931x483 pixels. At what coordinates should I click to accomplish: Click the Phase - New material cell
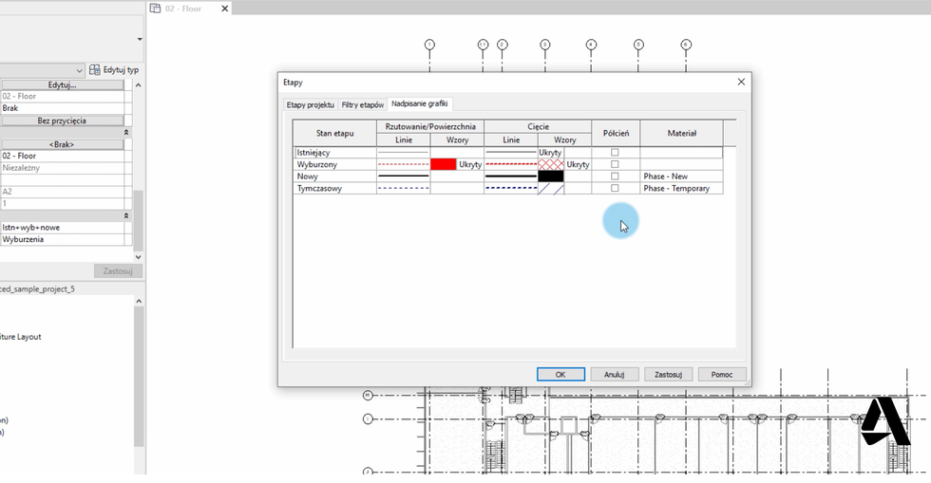[681, 176]
